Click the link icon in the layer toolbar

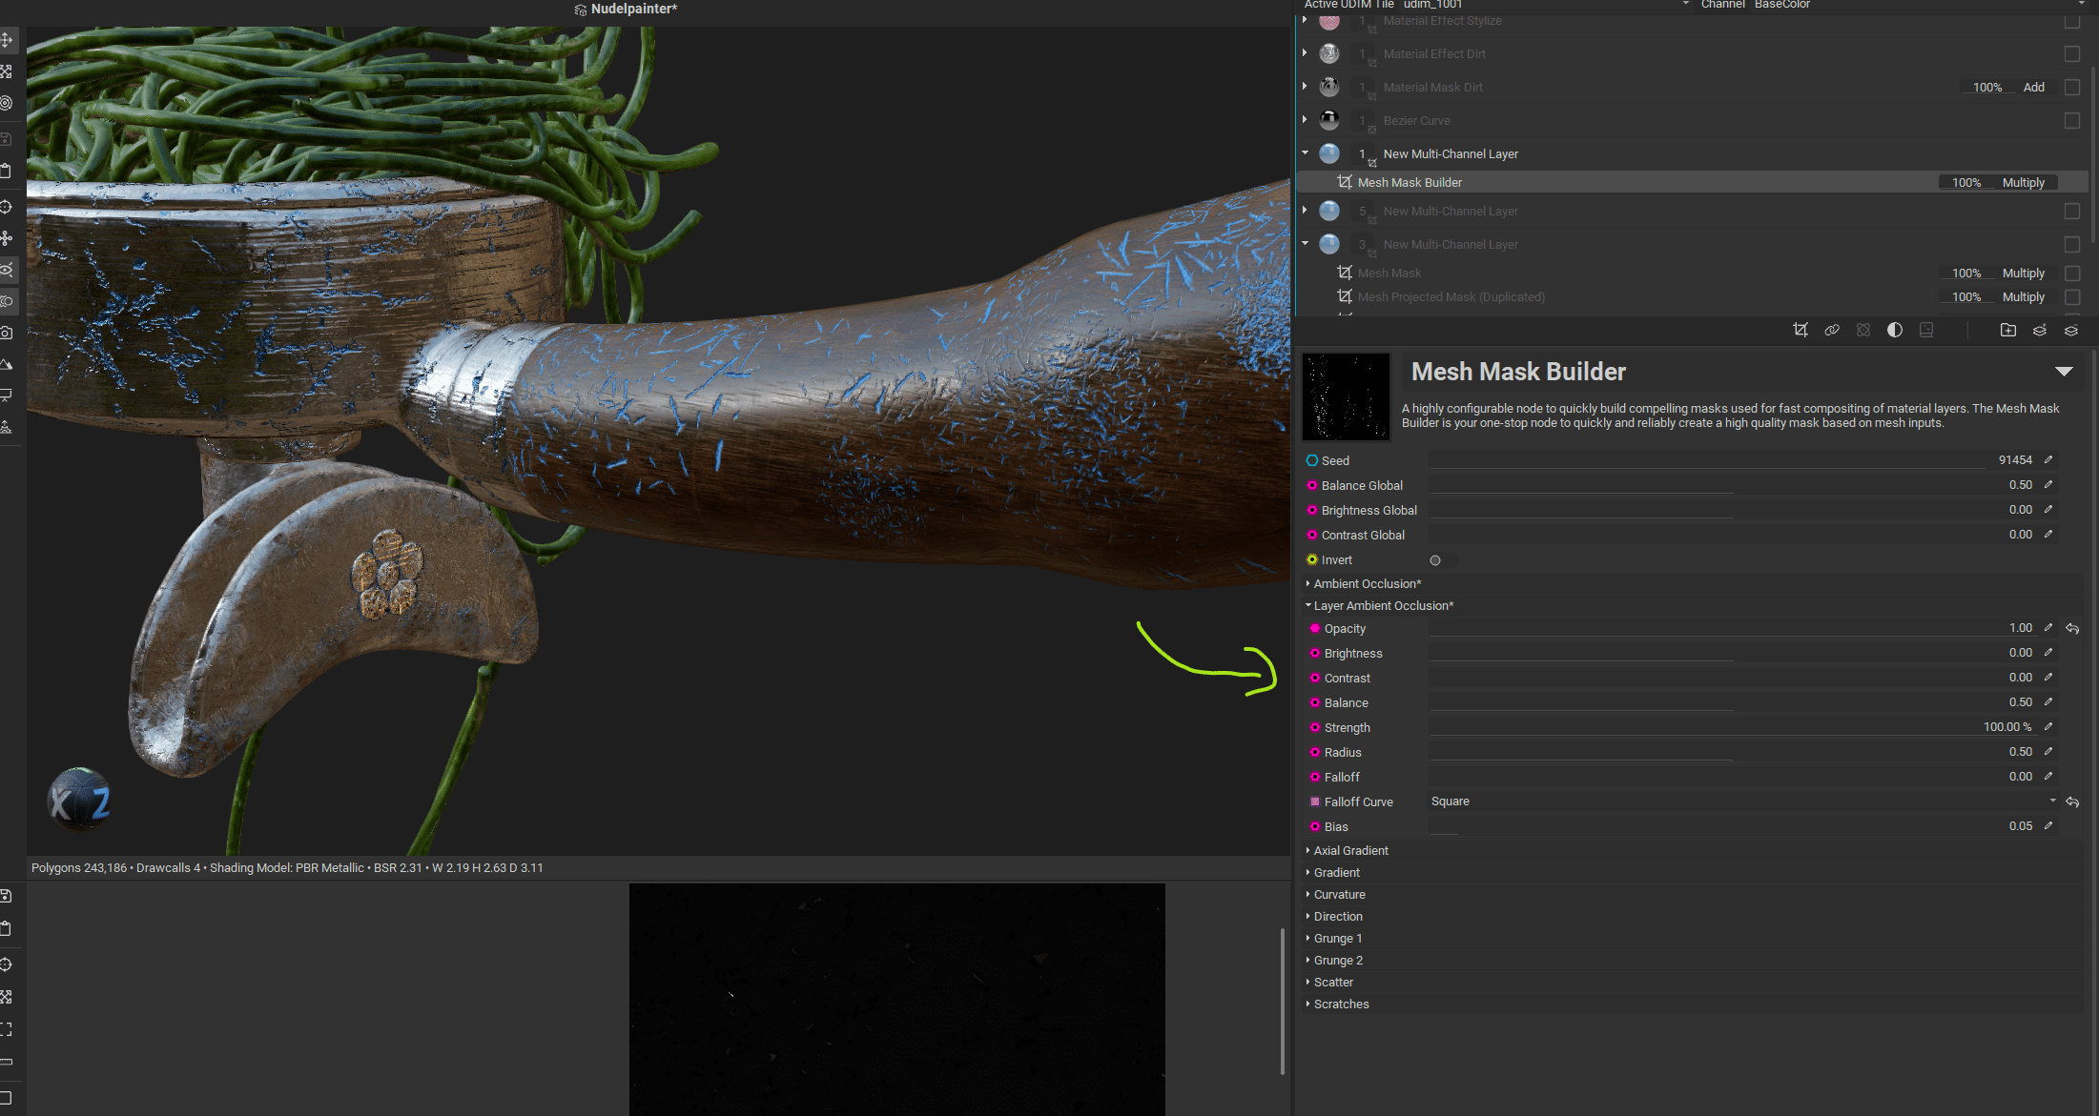click(x=1832, y=330)
